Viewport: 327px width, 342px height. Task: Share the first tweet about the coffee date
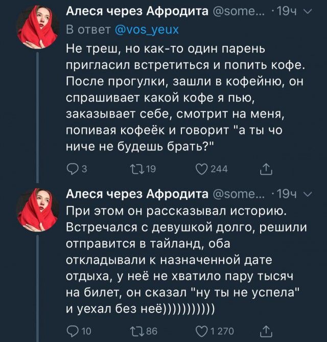click(266, 169)
